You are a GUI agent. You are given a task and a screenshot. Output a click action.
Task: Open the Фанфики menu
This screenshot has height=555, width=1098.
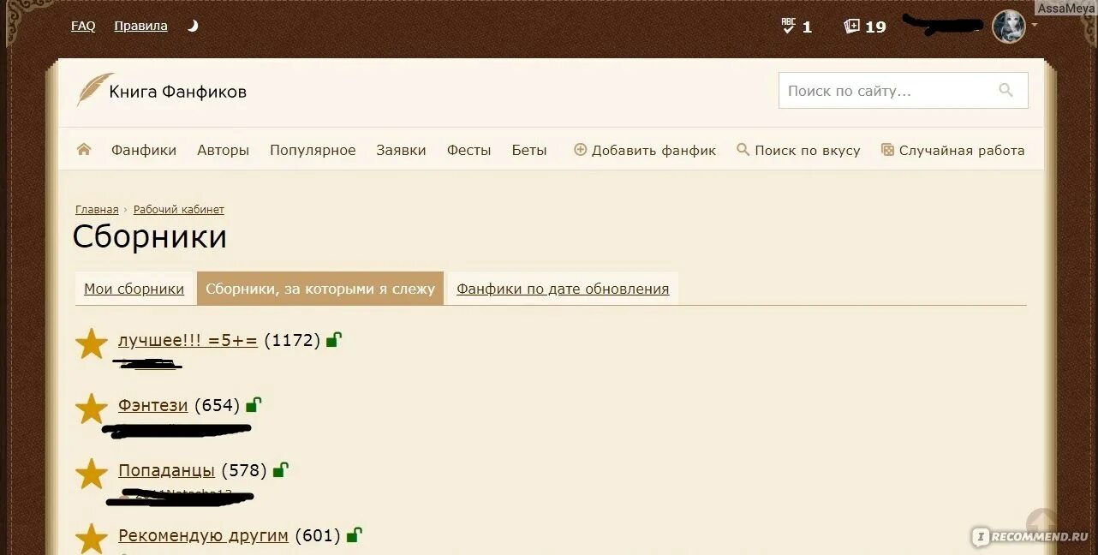pos(144,150)
